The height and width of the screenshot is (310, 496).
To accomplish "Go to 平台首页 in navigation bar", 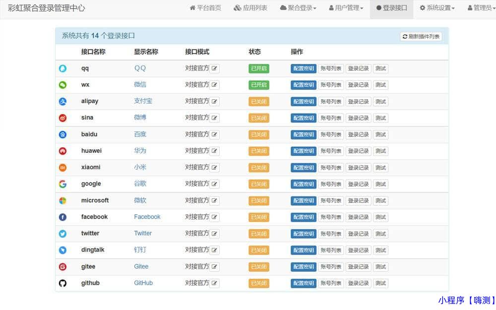I will click(205, 8).
